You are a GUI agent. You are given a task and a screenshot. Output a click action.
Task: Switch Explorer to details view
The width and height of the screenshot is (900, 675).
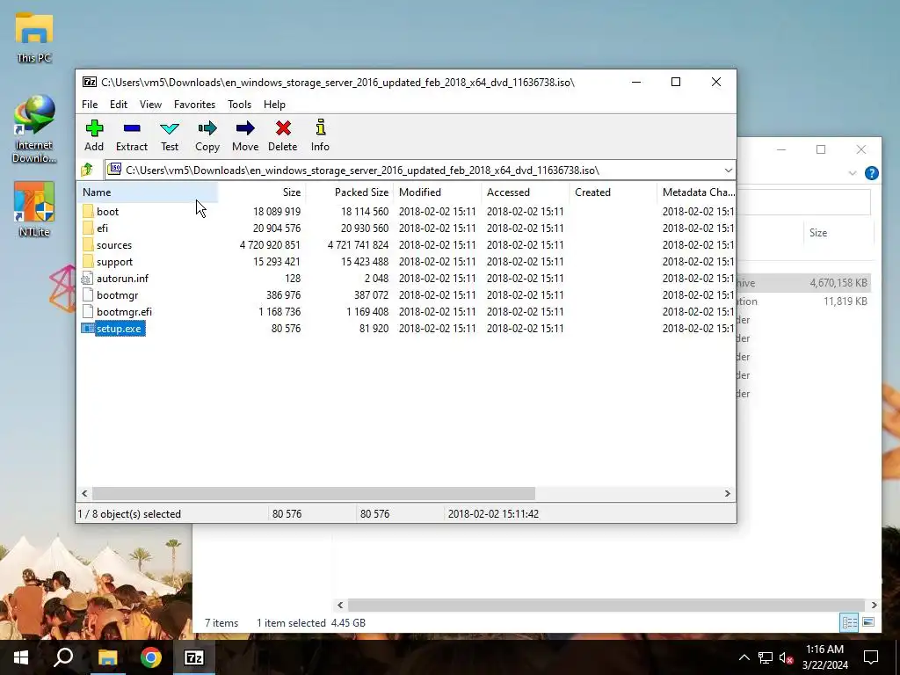point(849,622)
